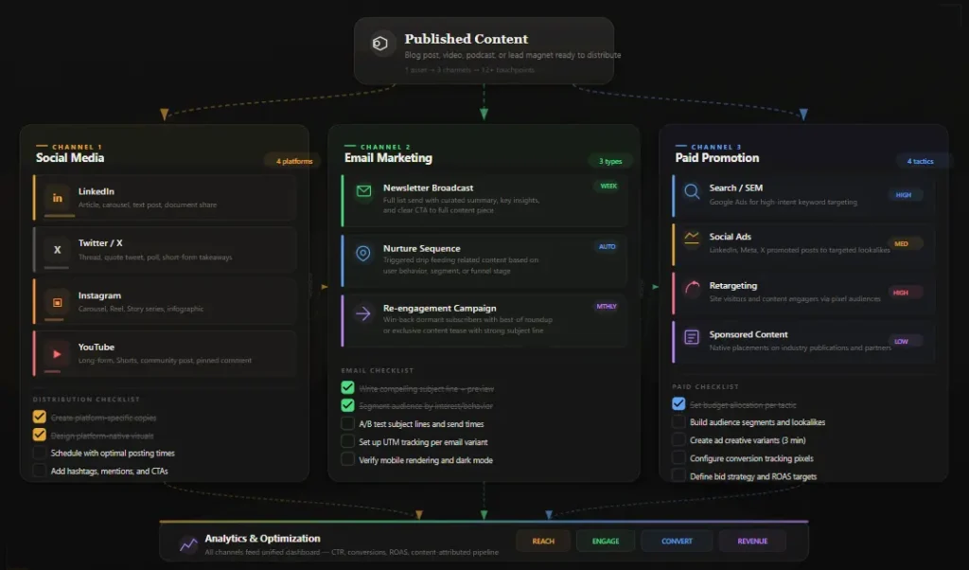Image resolution: width=969 pixels, height=570 pixels.
Task: Switch to the ENGAGE tab
Action: click(x=606, y=541)
